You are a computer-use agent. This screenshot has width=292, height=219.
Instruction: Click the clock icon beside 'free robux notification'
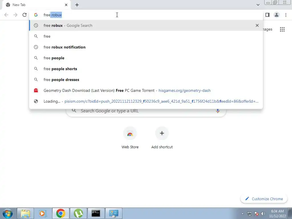tap(36, 47)
